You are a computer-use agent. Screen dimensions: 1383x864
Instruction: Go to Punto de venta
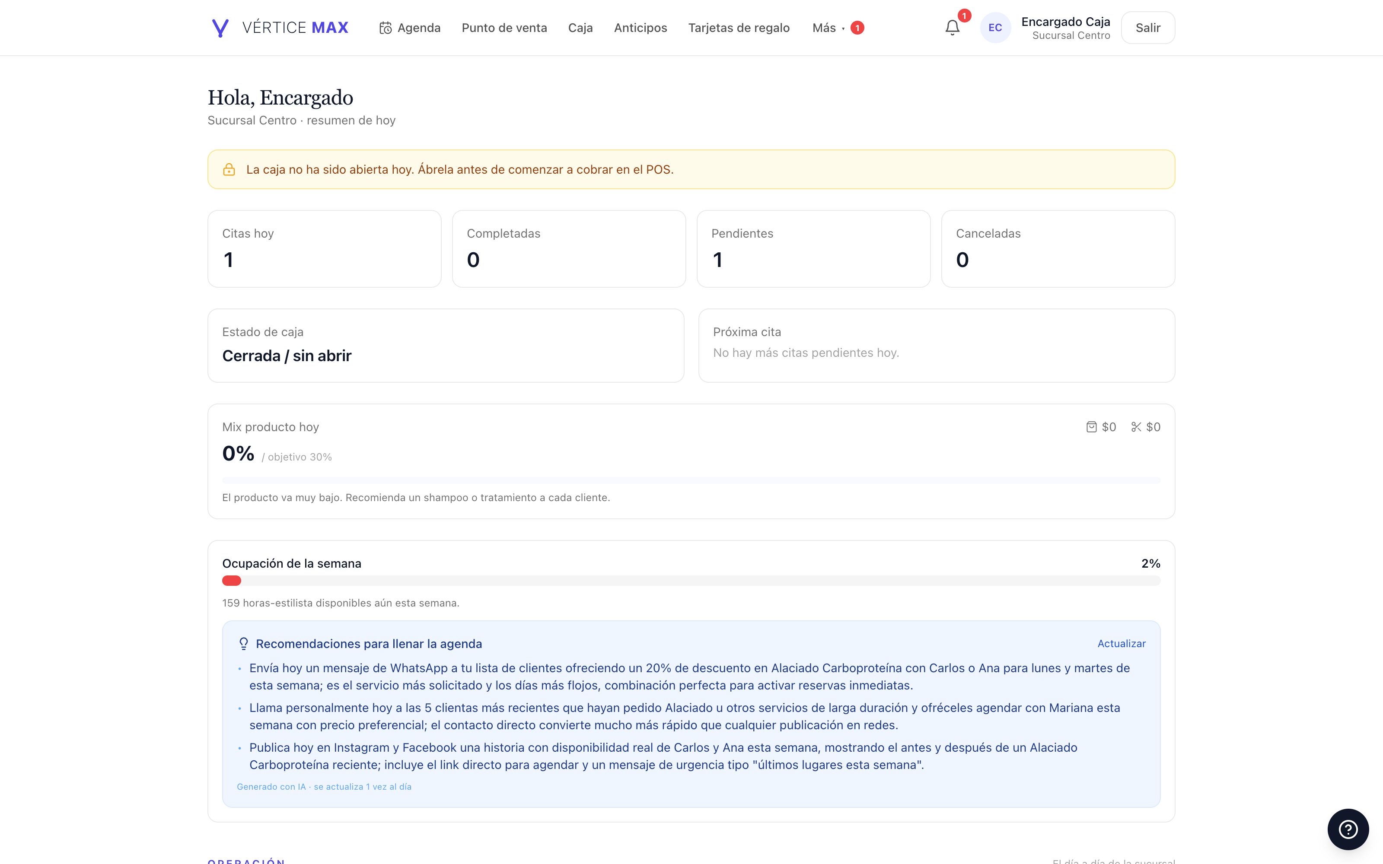coord(505,28)
